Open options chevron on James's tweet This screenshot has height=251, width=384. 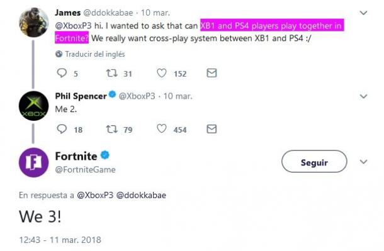[363, 13]
